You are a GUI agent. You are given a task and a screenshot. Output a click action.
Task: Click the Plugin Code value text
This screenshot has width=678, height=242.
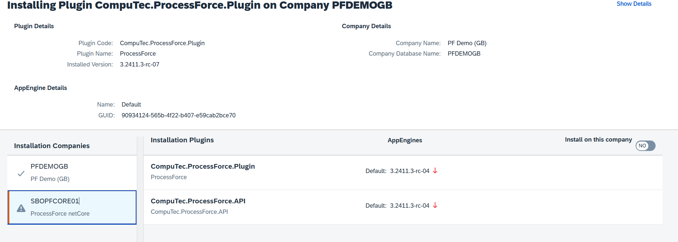[x=162, y=43]
